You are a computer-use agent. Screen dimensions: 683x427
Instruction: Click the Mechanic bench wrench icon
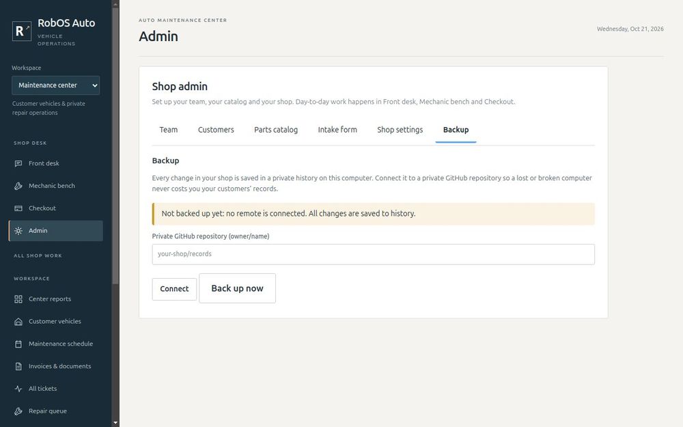tap(18, 186)
